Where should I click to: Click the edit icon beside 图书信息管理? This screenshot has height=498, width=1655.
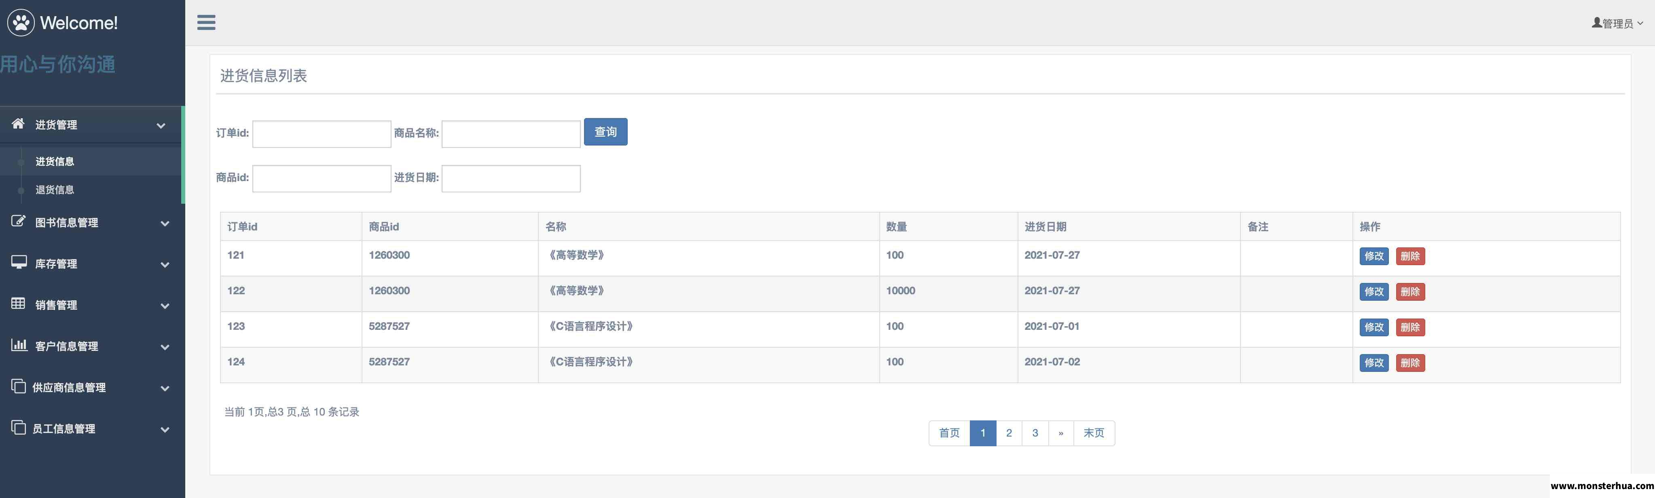[x=18, y=222]
